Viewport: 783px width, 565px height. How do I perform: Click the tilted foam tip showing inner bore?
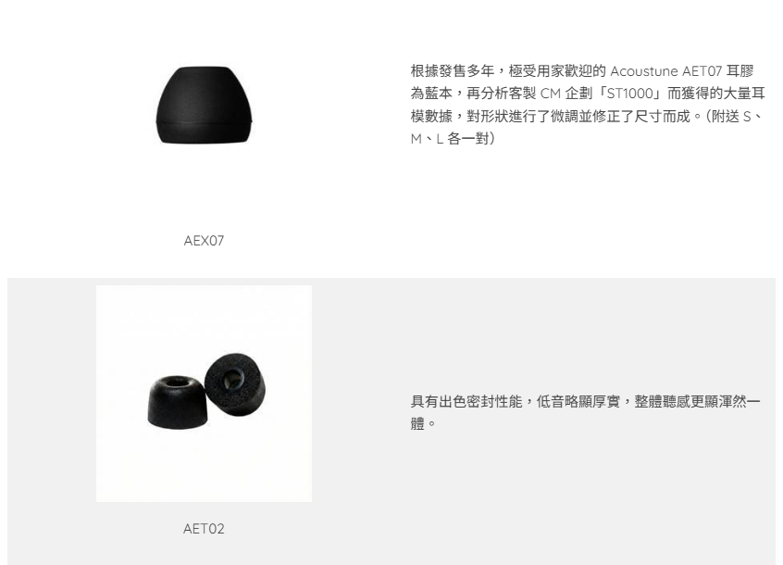[235, 383]
